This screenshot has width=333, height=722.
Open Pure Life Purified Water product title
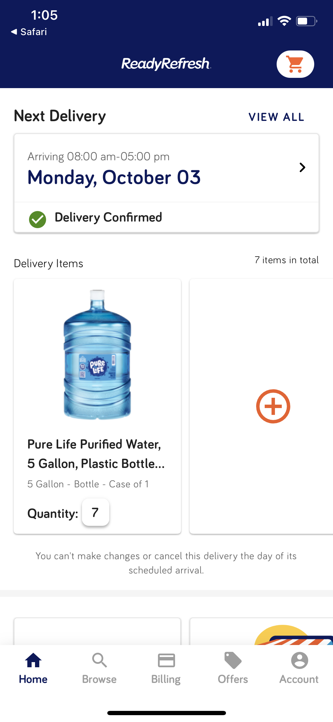tap(96, 454)
